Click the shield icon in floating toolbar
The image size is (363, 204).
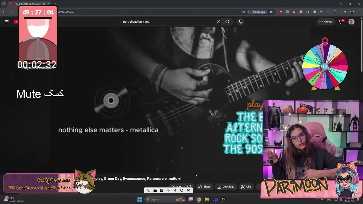coord(149,190)
